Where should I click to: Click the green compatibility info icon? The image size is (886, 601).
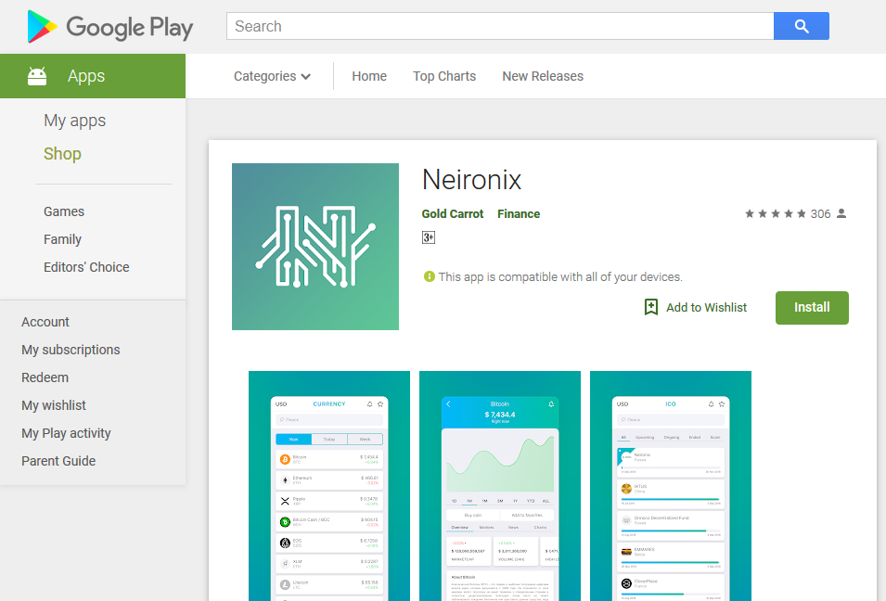(x=430, y=276)
